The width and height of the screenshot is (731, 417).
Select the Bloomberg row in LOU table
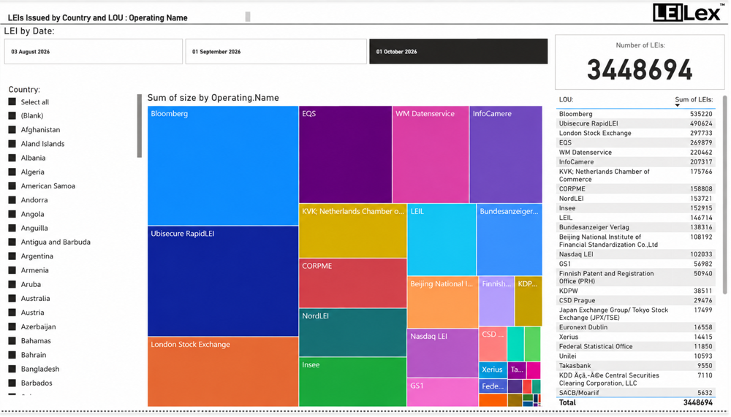pyautogui.click(x=635, y=114)
